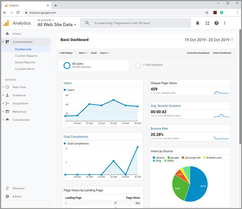The image size is (242, 209).
Task: Open the date range dropdown
Action: coord(209,40)
